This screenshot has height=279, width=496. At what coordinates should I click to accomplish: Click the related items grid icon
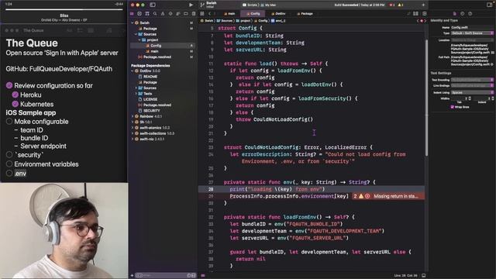[x=202, y=14]
